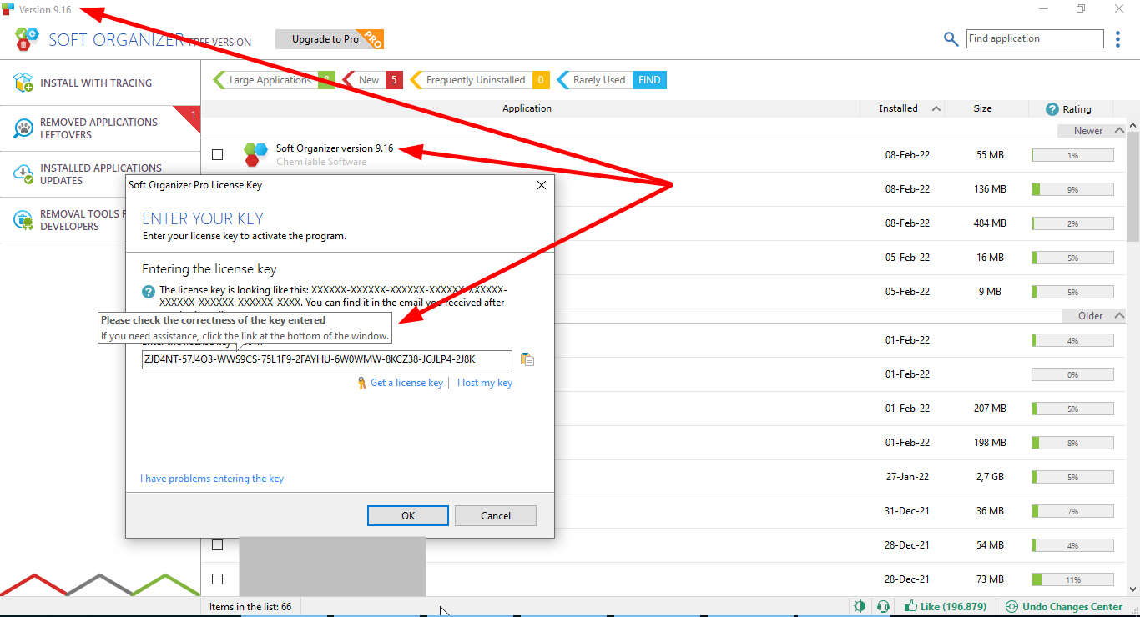Screen dimensions: 1140x617
Task: Click the 207 MB size value
Action: (x=991, y=409)
